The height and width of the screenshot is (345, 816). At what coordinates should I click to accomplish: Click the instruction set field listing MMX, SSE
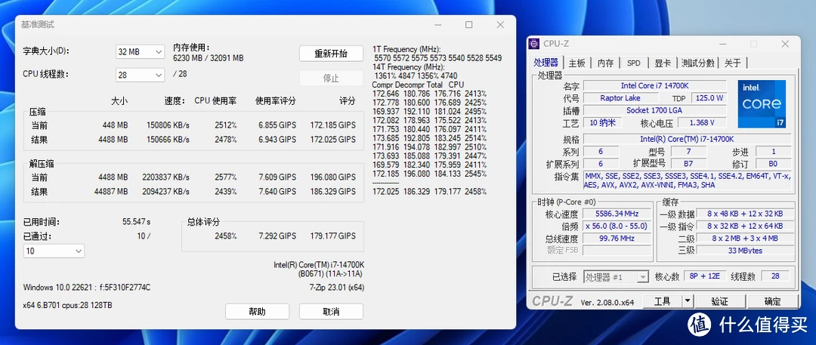687,180
